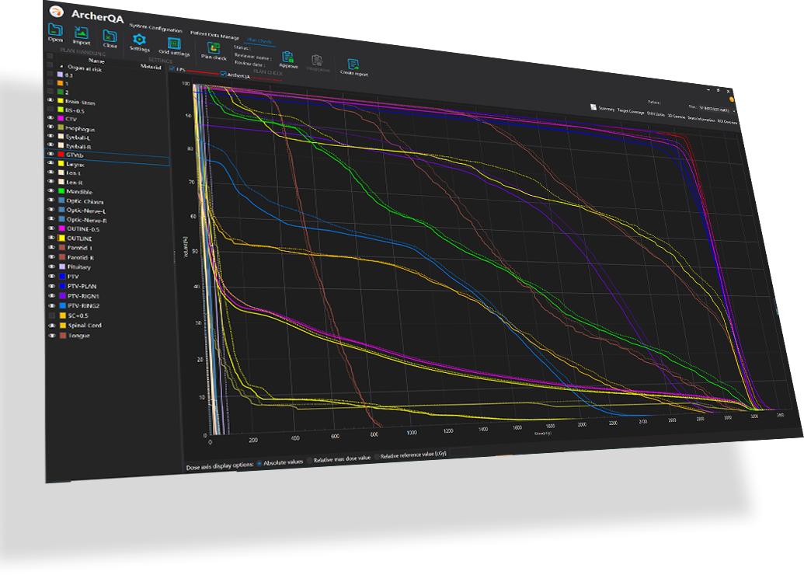This screenshot has width=804, height=575.
Task: Click the greyed Unapprove icon
Action: pos(318,60)
